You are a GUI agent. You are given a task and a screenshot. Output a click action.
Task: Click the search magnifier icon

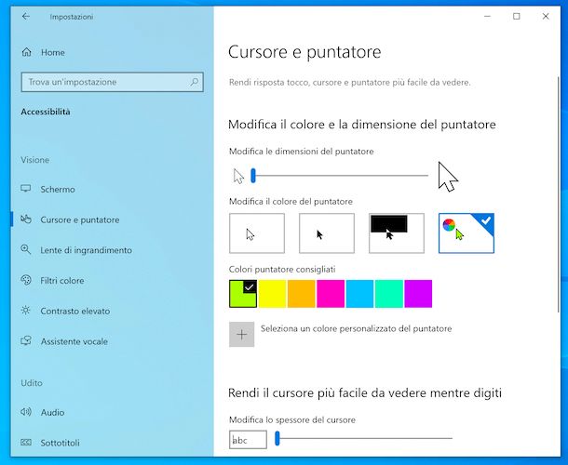(x=195, y=82)
